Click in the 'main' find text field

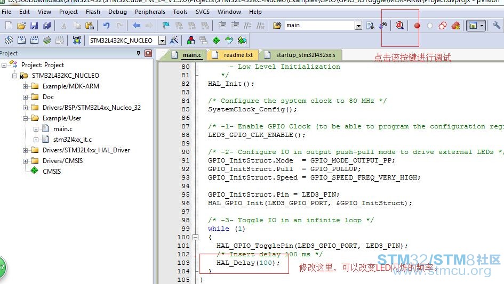320,26
